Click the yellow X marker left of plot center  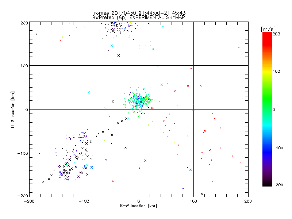click(105, 108)
